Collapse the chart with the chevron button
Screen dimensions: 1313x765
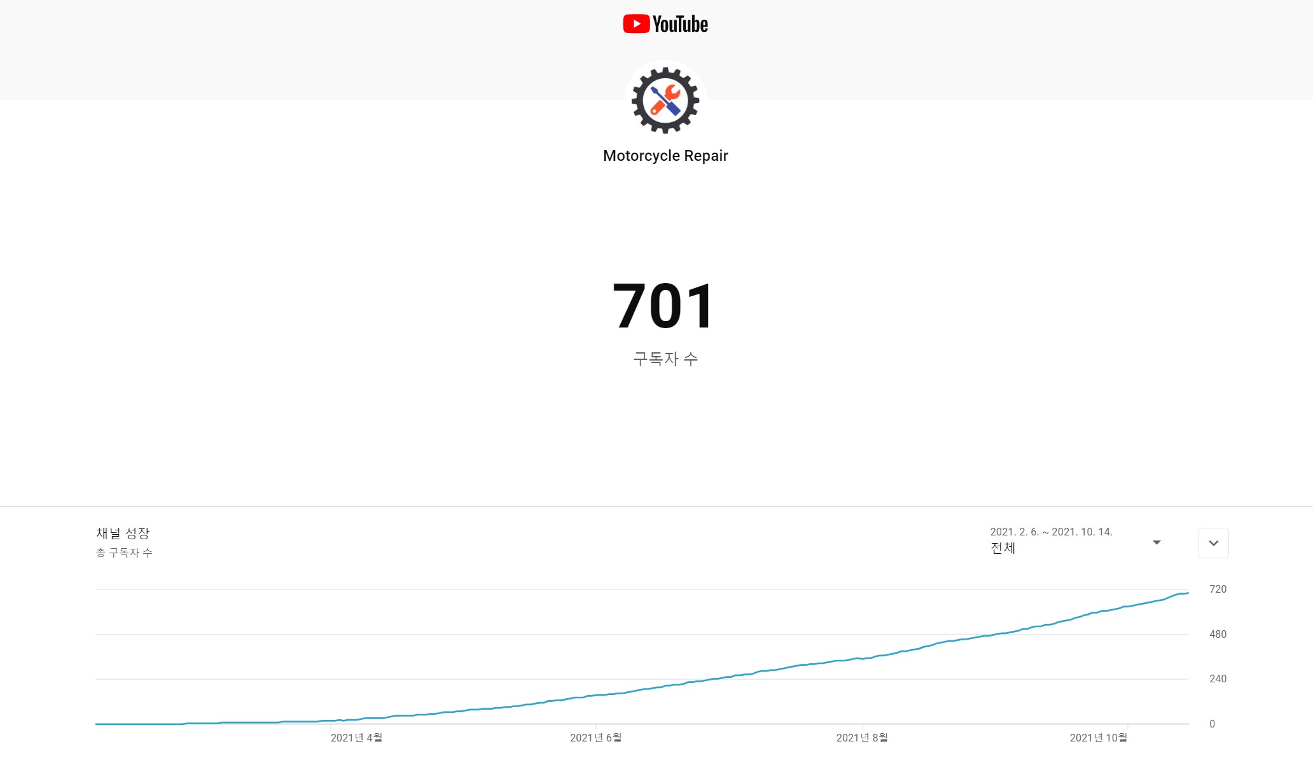[1213, 543]
